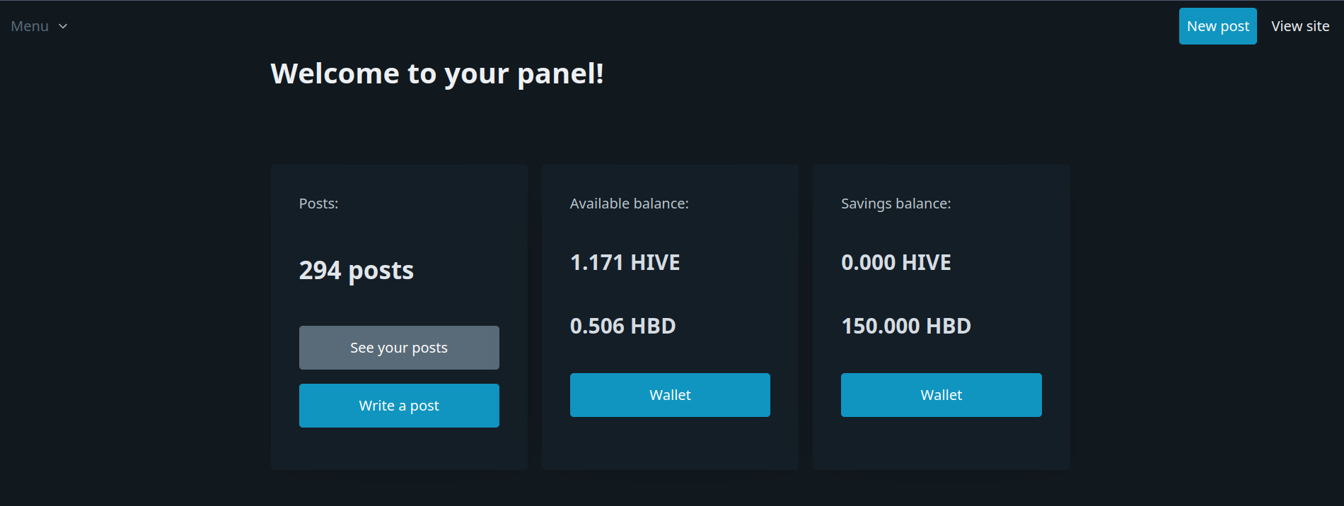Open the View site link

pos(1300,26)
